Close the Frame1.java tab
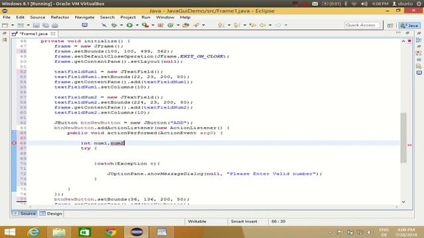424x238 pixels. pos(53,34)
